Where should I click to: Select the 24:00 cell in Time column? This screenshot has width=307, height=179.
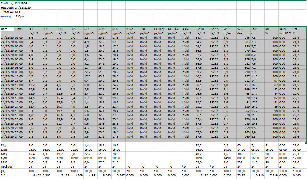[x=21, y=136]
